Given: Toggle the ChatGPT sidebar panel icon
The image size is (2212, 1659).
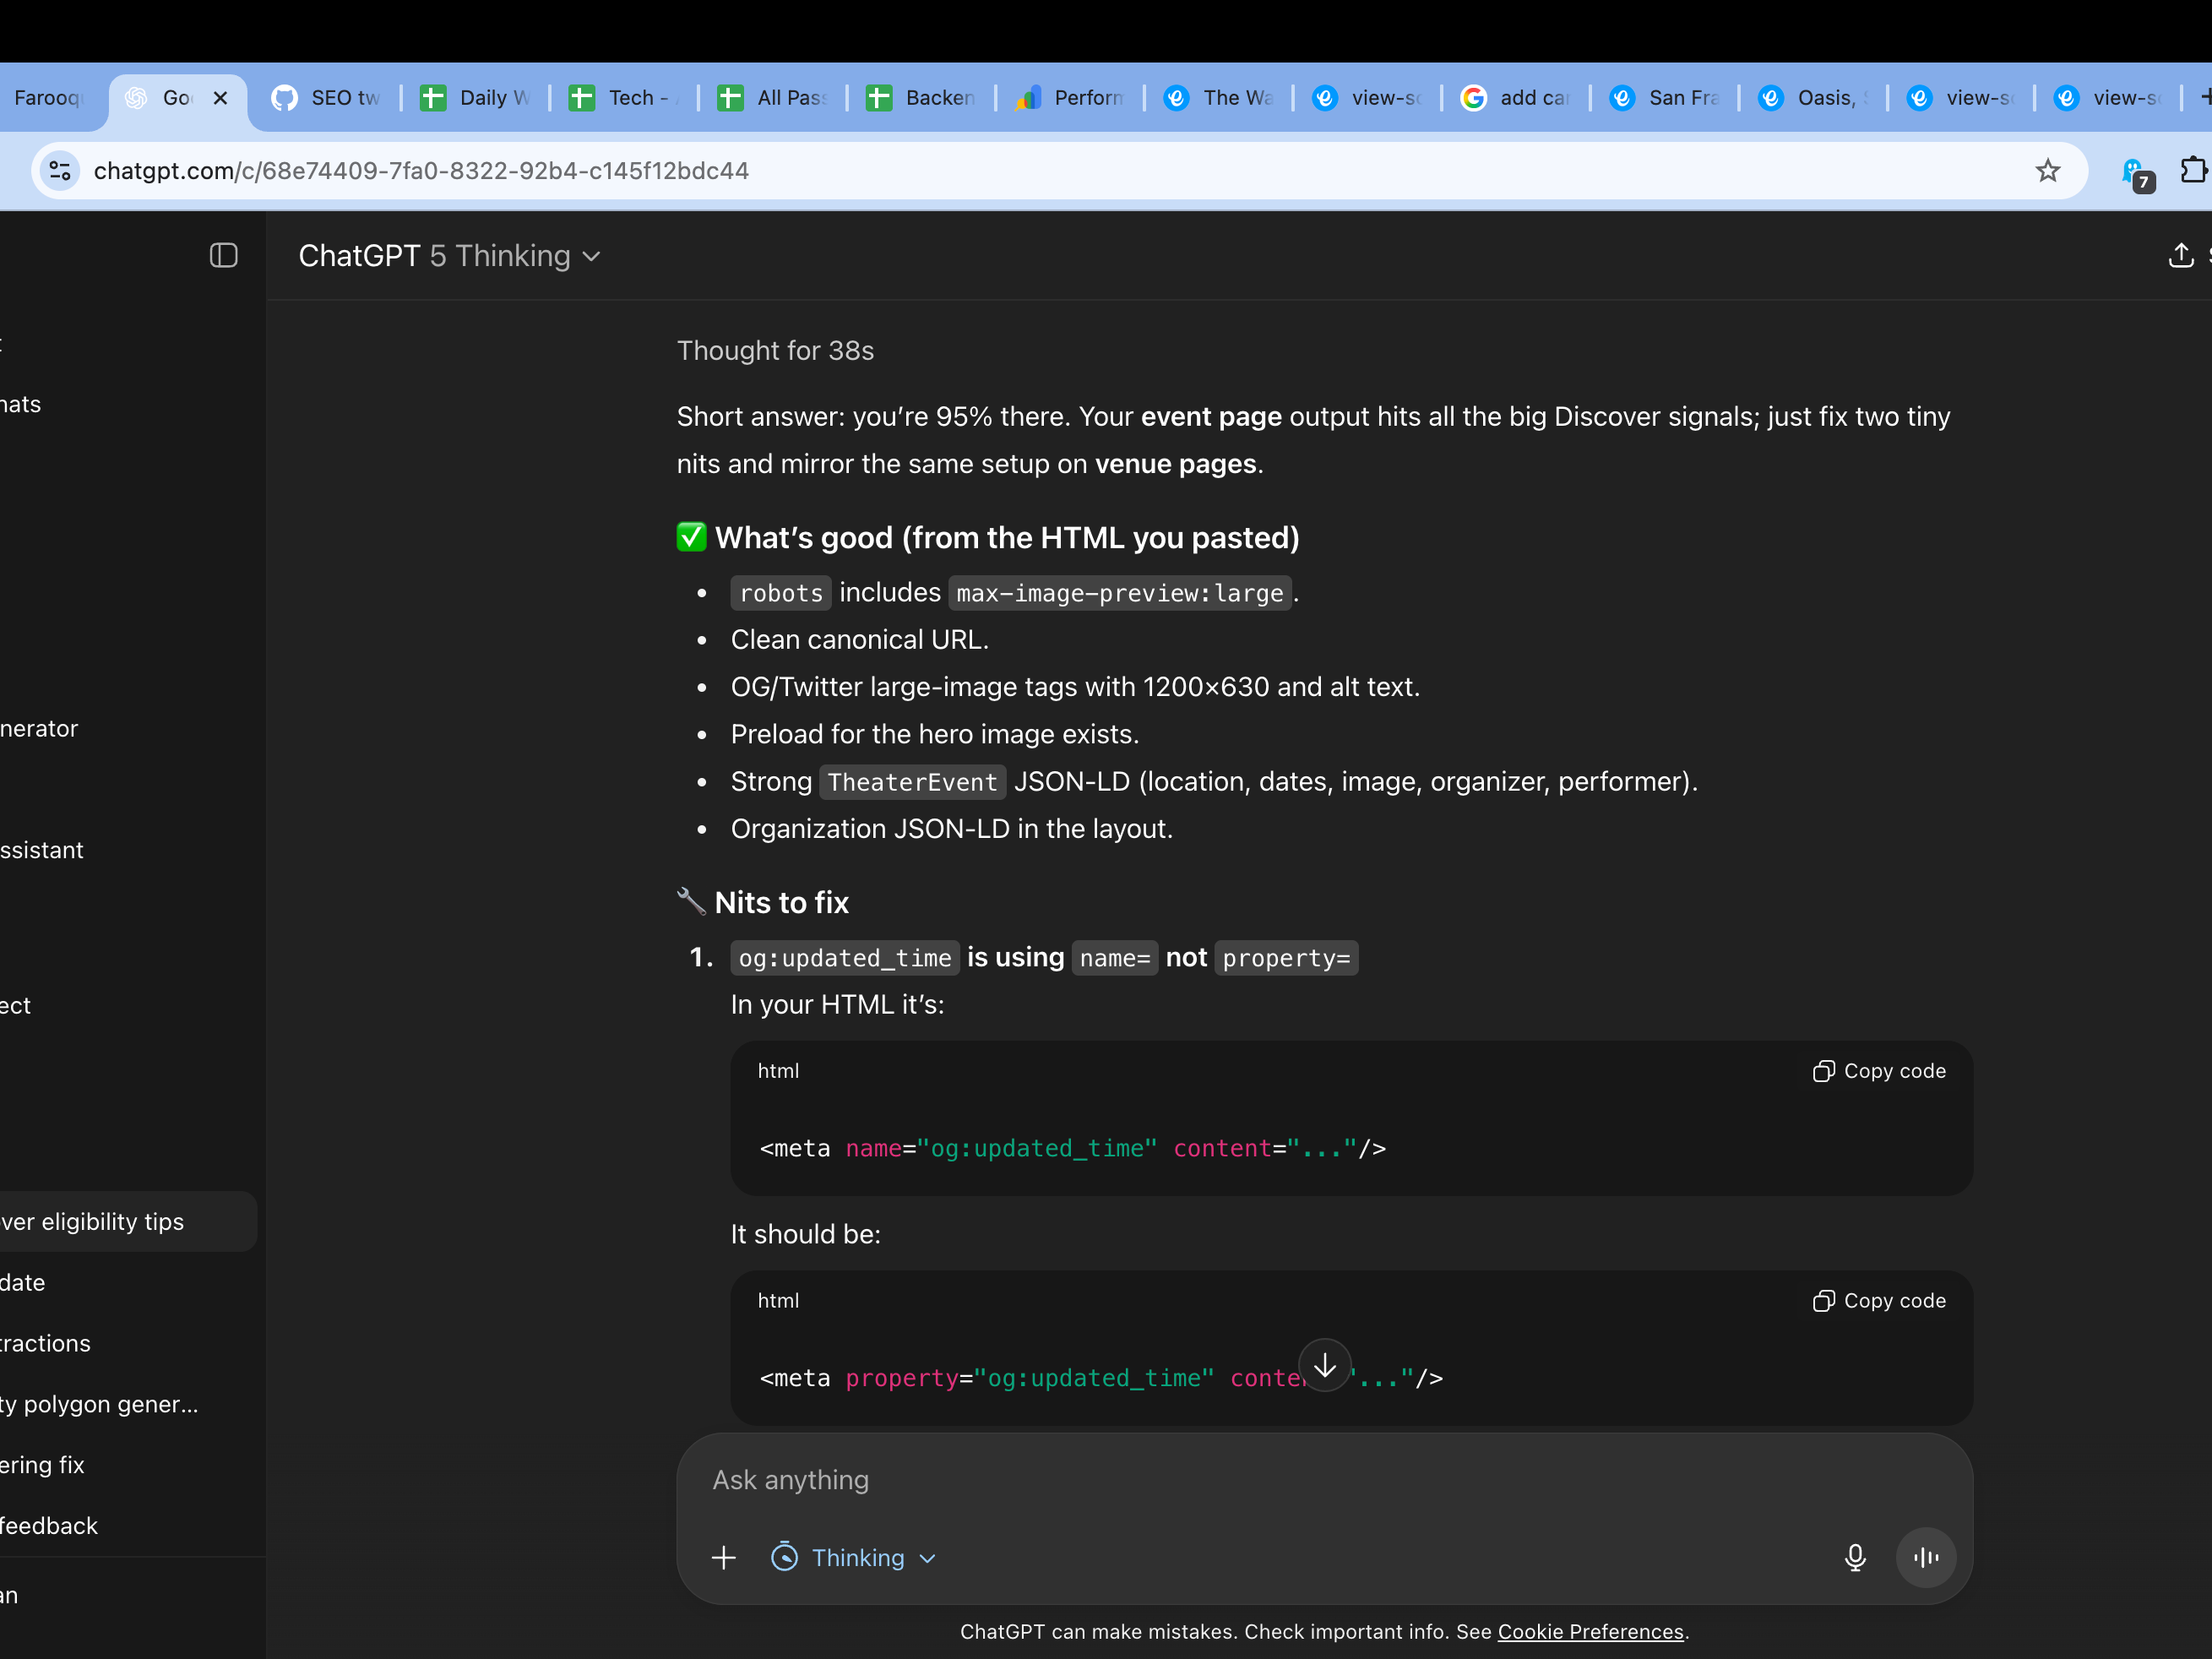Looking at the screenshot, I should coord(223,256).
